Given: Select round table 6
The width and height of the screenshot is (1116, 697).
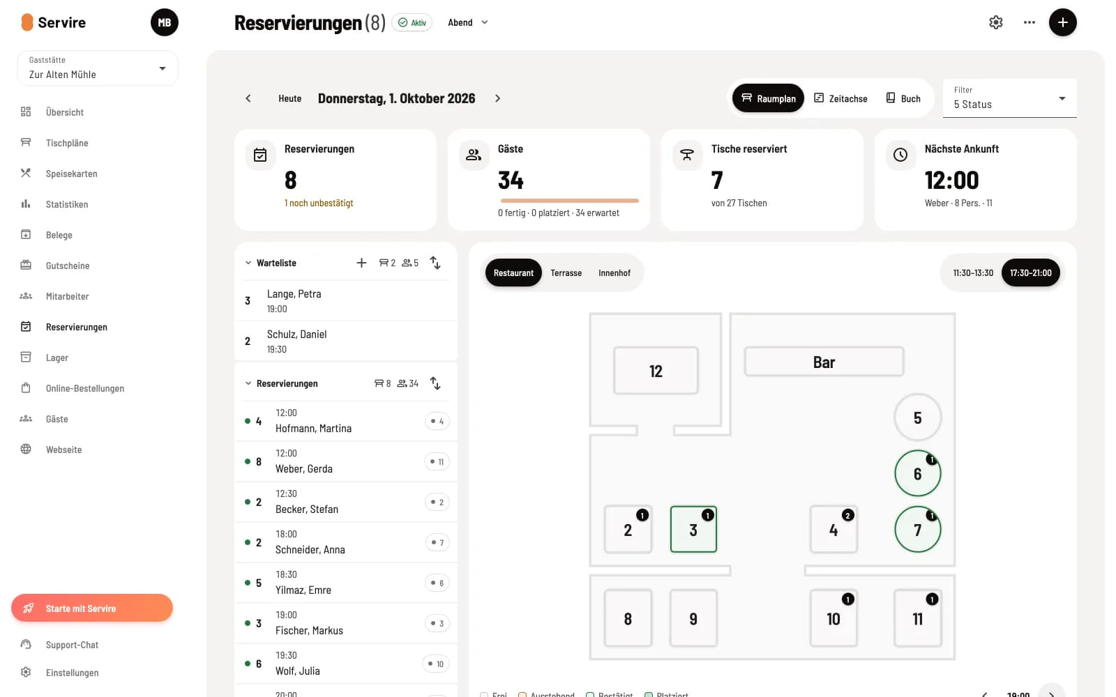Looking at the screenshot, I should pyautogui.click(x=918, y=473).
